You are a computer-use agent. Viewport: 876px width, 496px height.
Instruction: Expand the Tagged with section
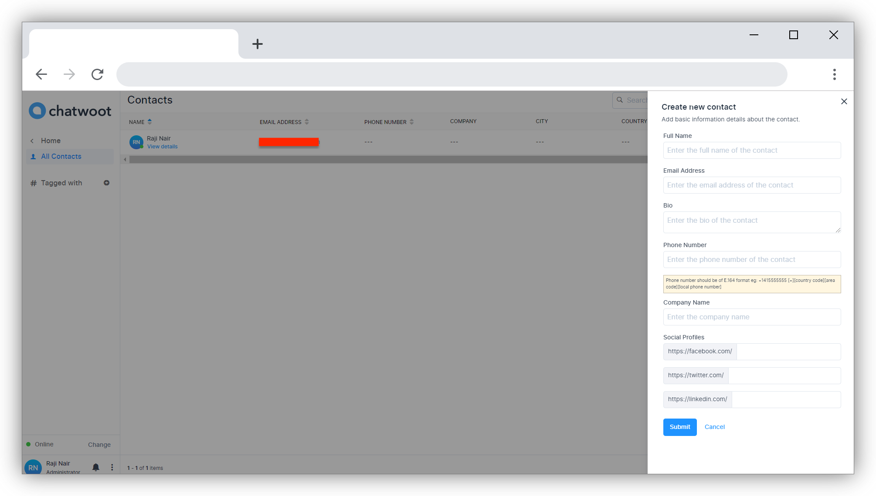[x=61, y=183]
